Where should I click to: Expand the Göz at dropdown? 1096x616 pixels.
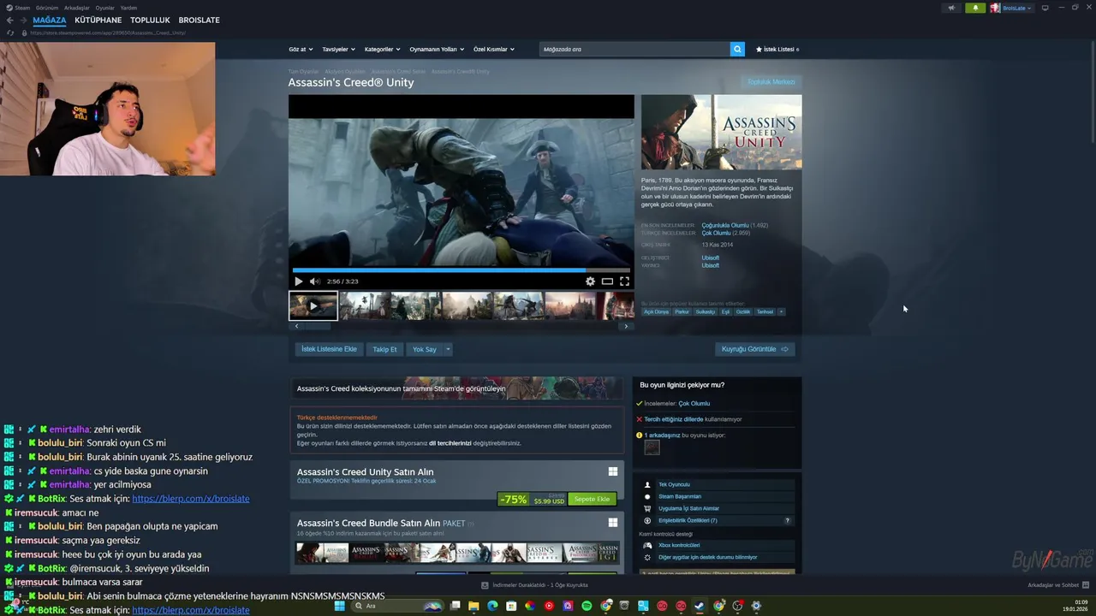point(301,49)
